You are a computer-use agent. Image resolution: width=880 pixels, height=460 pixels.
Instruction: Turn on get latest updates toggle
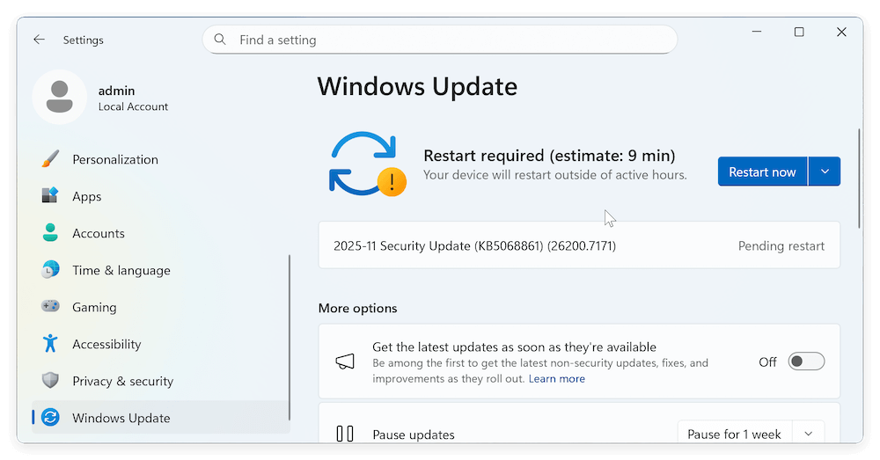(806, 361)
